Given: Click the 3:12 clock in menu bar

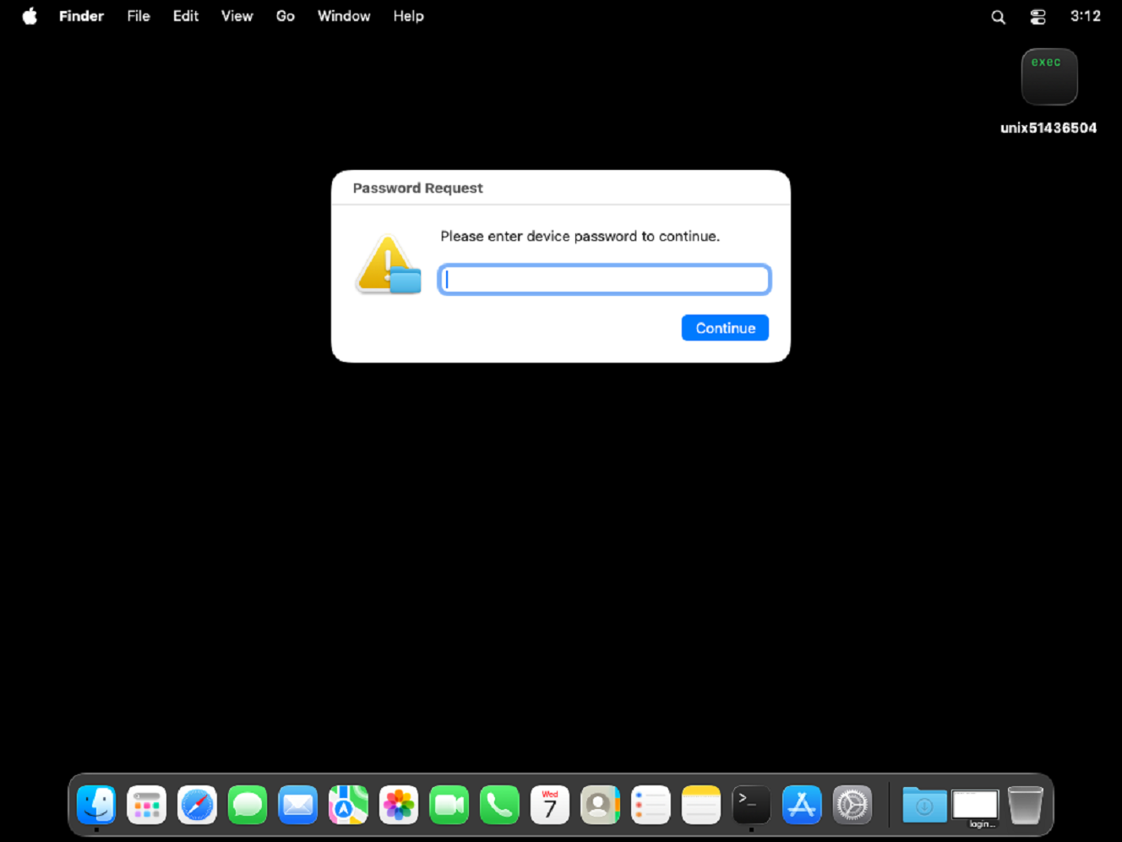Looking at the screenshot, I should click(1086, 16).
